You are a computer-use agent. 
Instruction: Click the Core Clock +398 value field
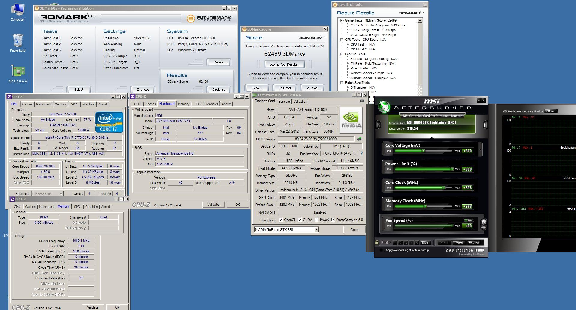[x=467, y=188]
